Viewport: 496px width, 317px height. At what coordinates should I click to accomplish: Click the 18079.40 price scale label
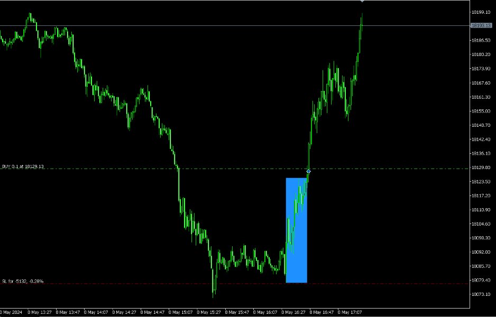[481, 280]
